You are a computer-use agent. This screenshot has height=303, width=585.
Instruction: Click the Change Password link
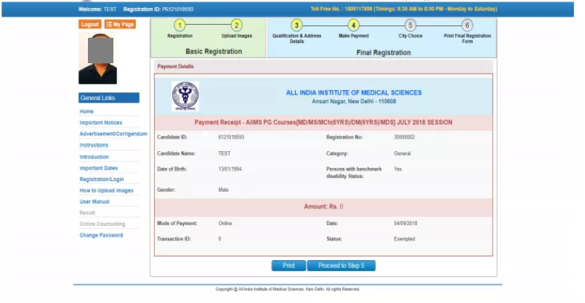pyautogui.click(x=101, y=235)
